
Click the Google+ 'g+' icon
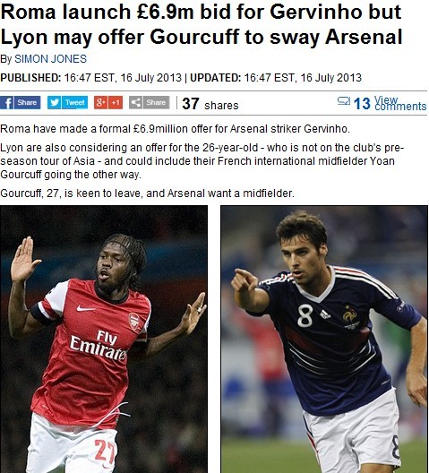[101, 102]
